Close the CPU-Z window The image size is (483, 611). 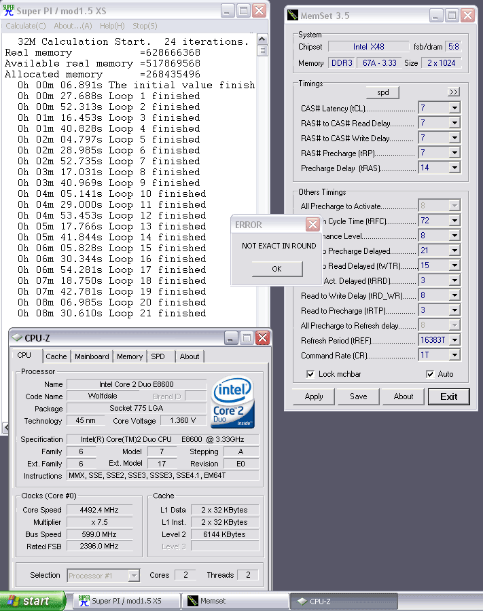tap(263, 338)
